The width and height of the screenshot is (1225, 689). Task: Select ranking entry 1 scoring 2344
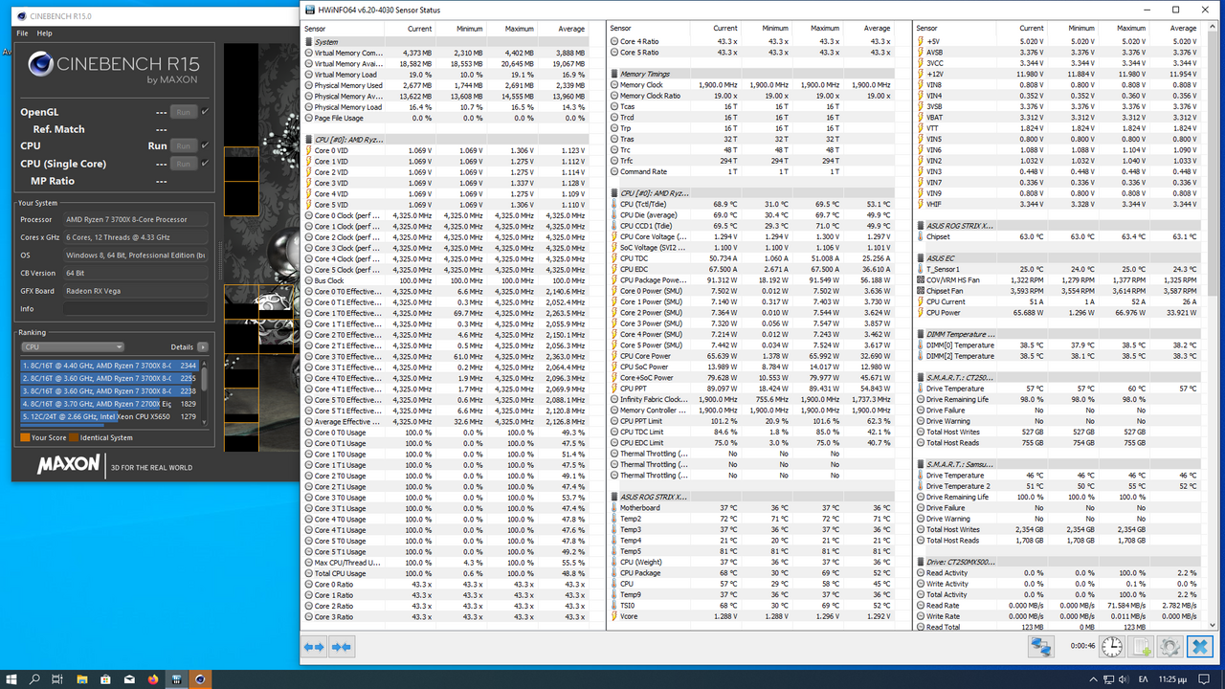click(109, 365)
